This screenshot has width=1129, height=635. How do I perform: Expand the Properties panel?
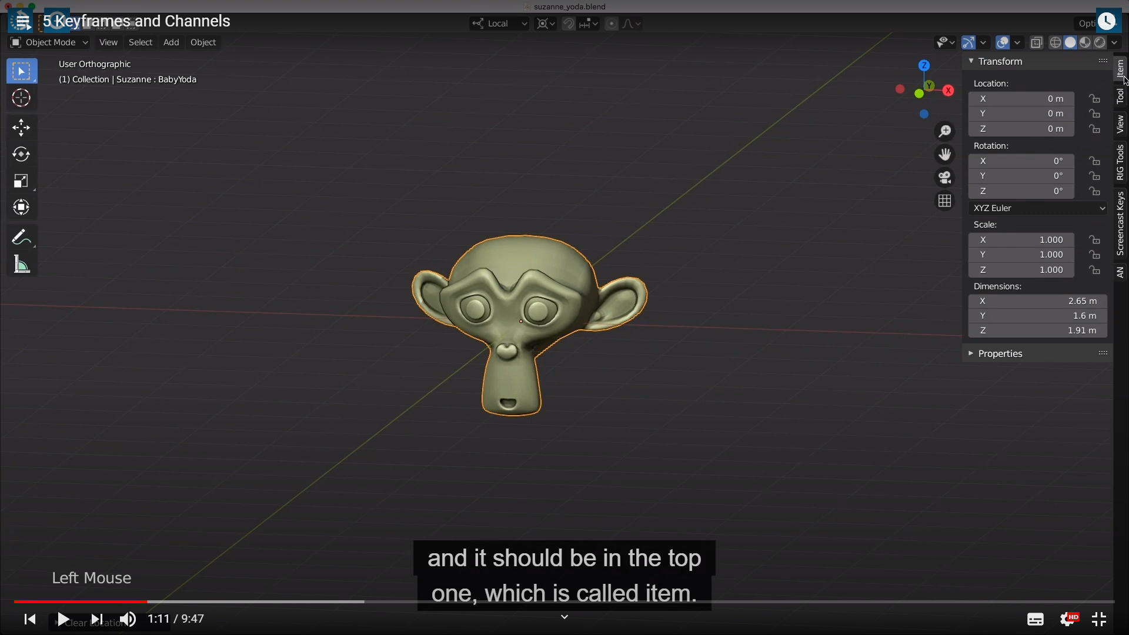tap(1000, 353)
